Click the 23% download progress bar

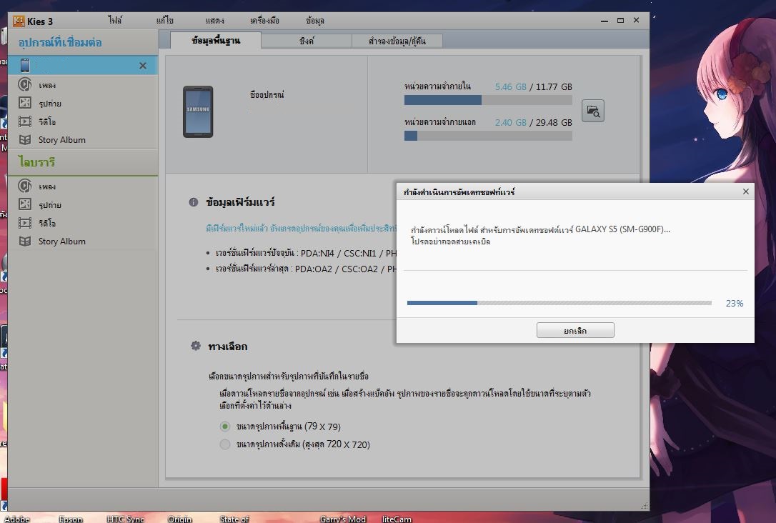559,303
